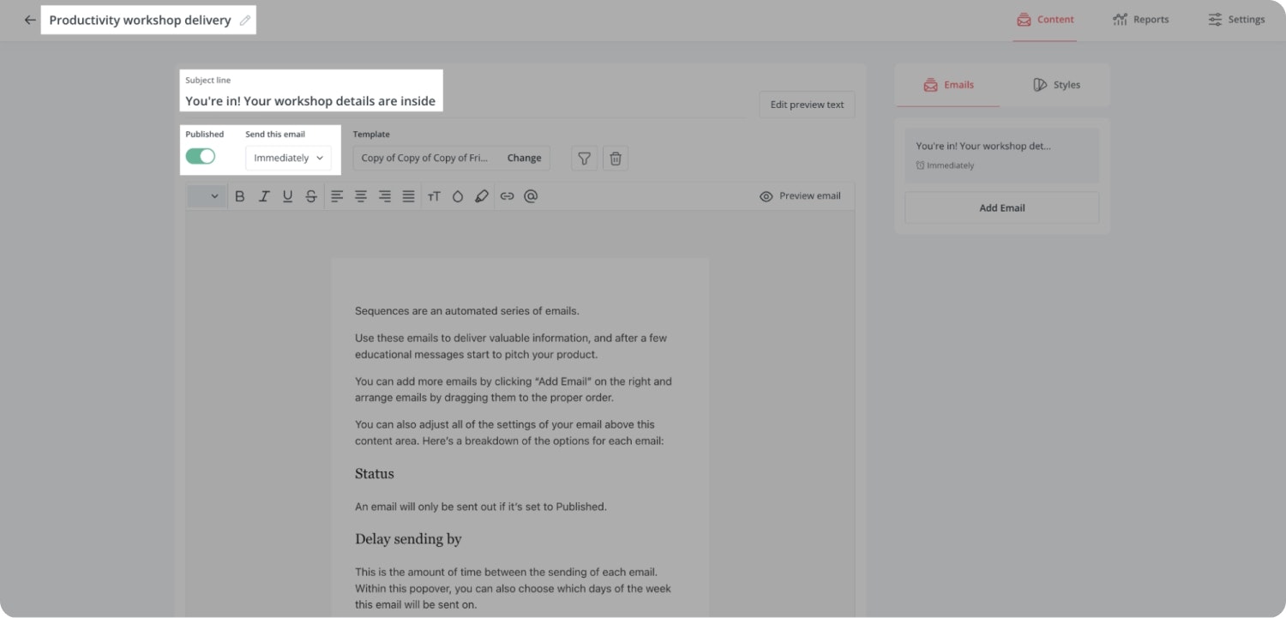The image size is (1286, 618).
Task: Open the Settings tab
Action: pos(1236,20)
